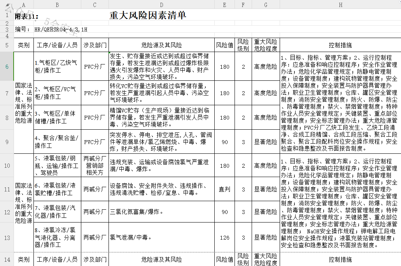Click the HR/QEHSR04-4.3.1H document number cell

tap(61, 29)
